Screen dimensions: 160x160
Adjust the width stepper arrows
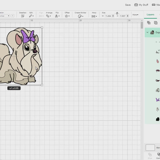113,16
